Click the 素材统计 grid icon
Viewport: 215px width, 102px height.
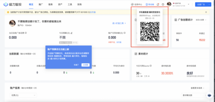coord(136,54)
